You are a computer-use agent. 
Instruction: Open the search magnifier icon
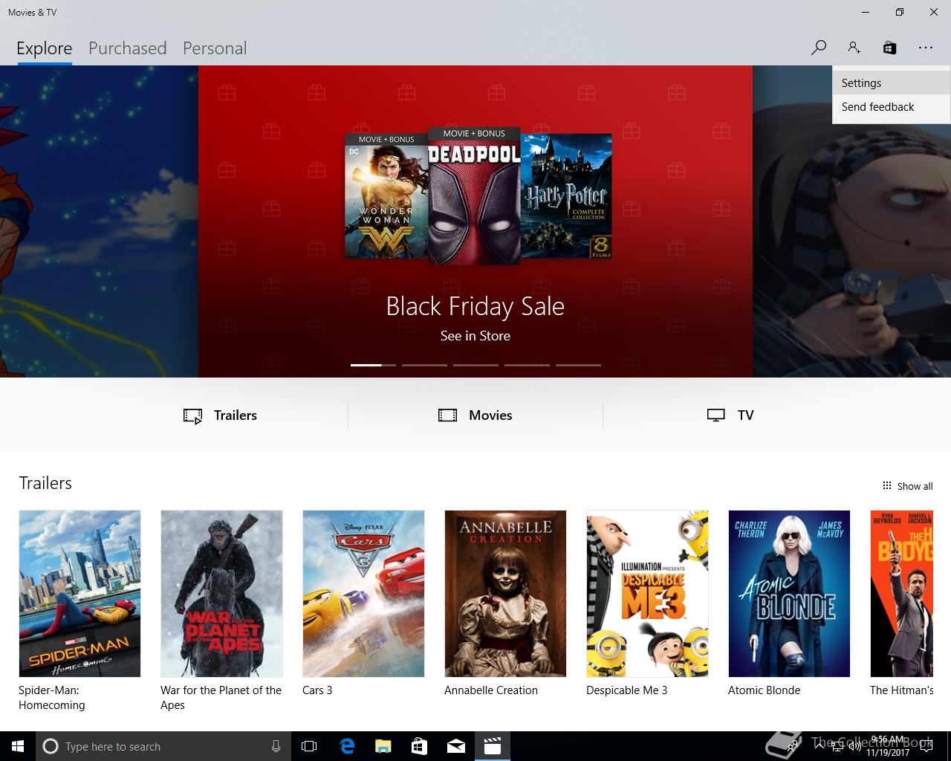click(818, 48)
